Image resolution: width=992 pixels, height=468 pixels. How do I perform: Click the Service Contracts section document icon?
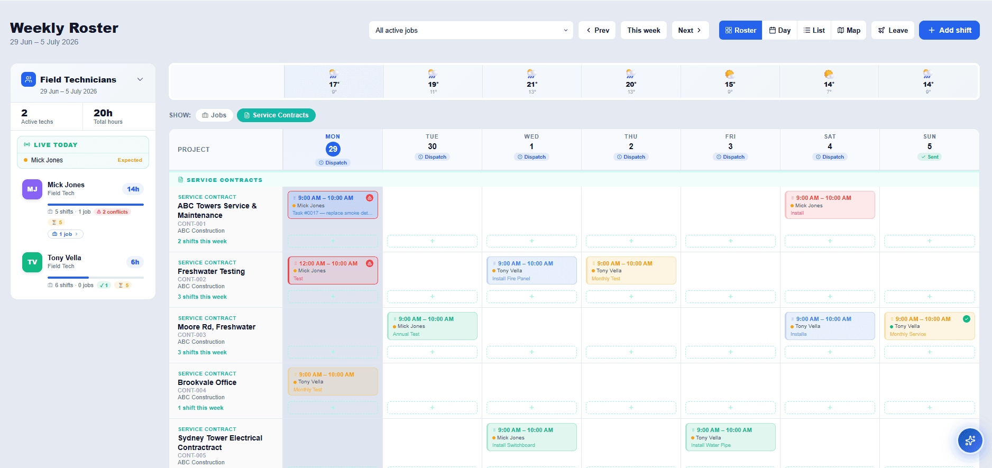(180, 180)
